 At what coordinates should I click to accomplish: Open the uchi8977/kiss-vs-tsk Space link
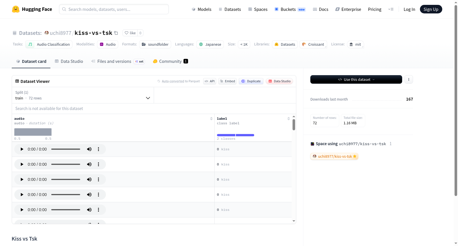click(334, 156)
